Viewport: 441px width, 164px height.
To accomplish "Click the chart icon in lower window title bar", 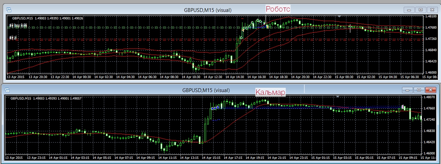I will click(x=8, y=90).
